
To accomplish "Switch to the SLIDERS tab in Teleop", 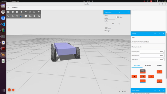I will point(159,66).
